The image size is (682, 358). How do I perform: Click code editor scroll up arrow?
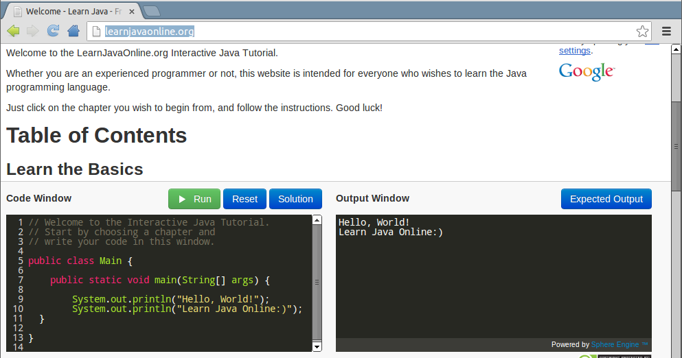pyautogui.click(x=317, y=220)
